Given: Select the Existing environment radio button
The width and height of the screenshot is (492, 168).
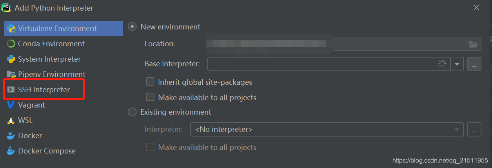Looking at the screenshot, I should pos(133,112).
